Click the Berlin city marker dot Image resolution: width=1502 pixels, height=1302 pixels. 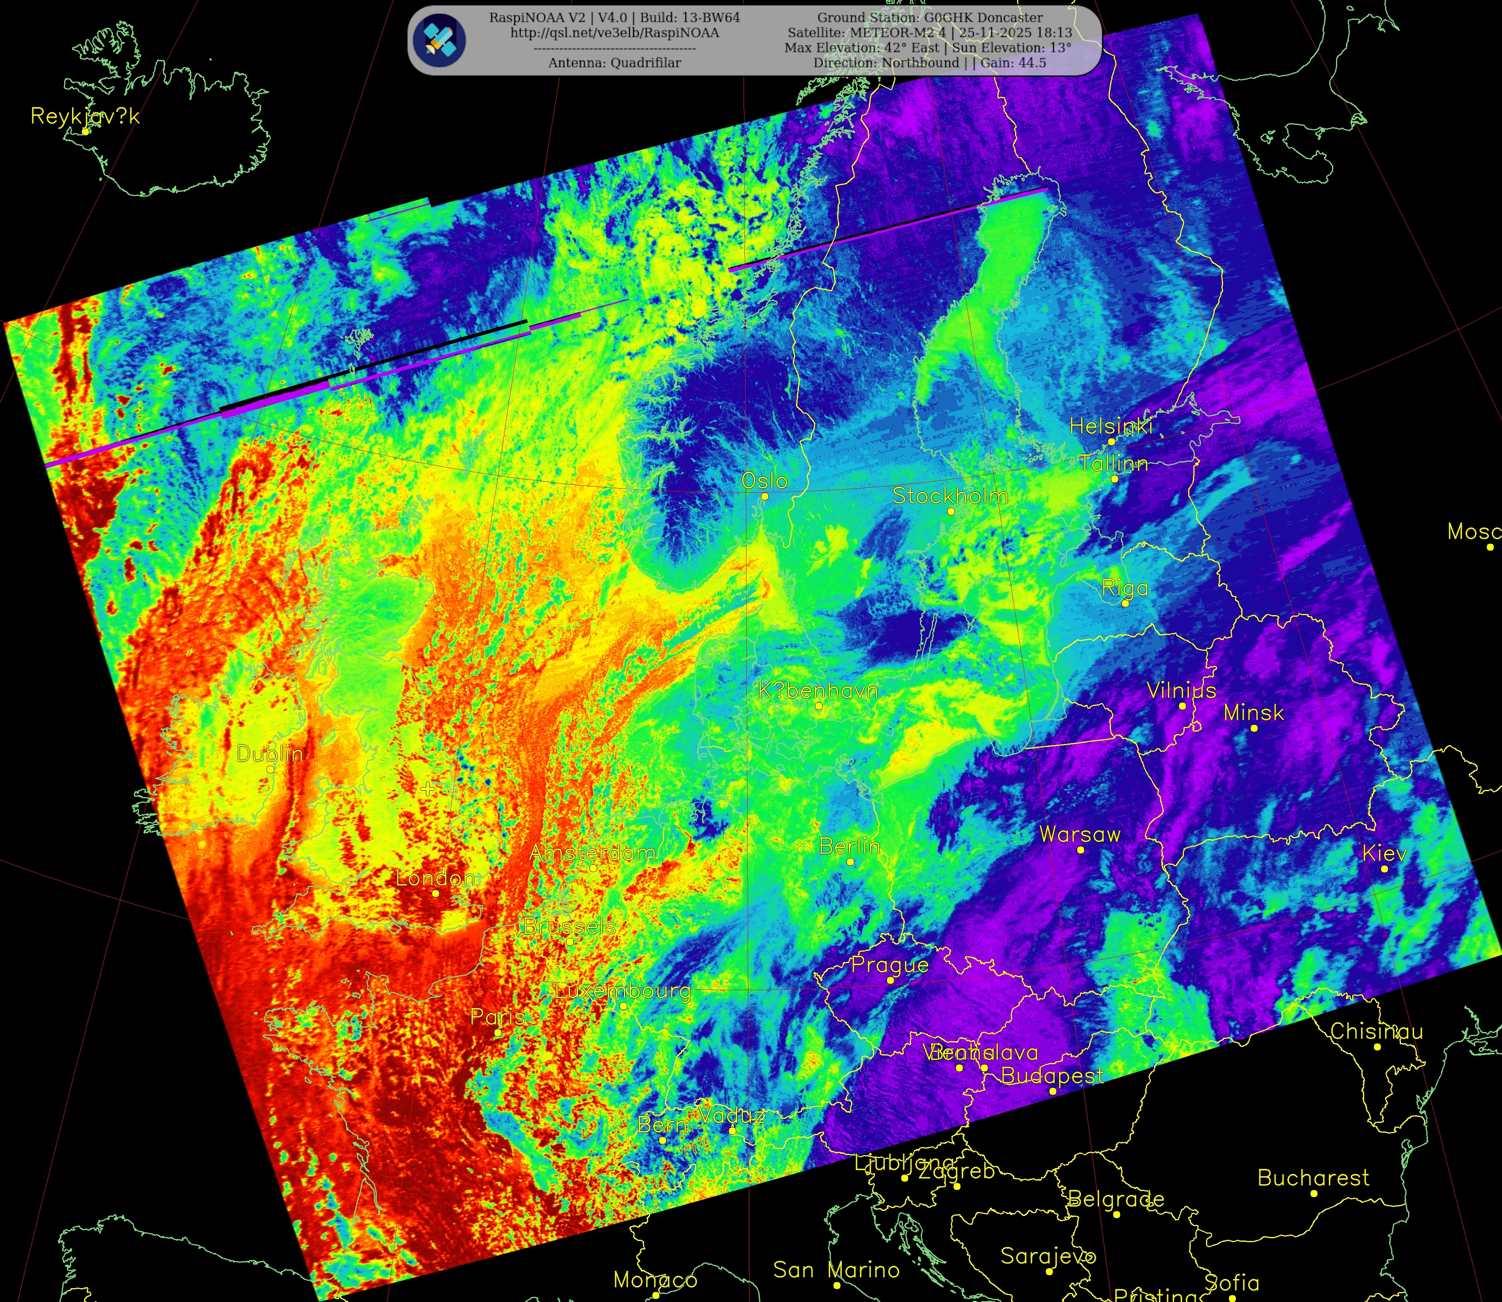point(850,862)
